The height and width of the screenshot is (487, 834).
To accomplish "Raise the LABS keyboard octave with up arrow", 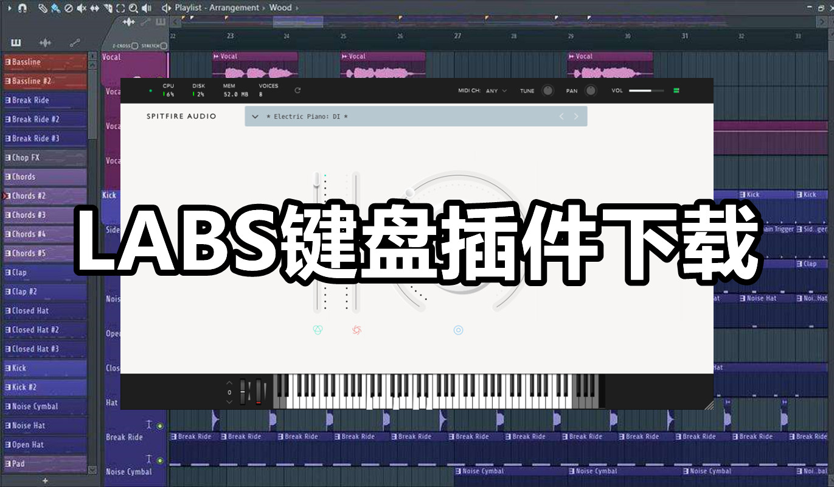I will 229,383.
